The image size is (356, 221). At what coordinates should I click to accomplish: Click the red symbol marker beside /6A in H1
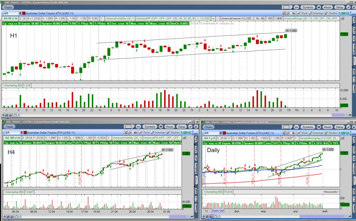[24, 13]
